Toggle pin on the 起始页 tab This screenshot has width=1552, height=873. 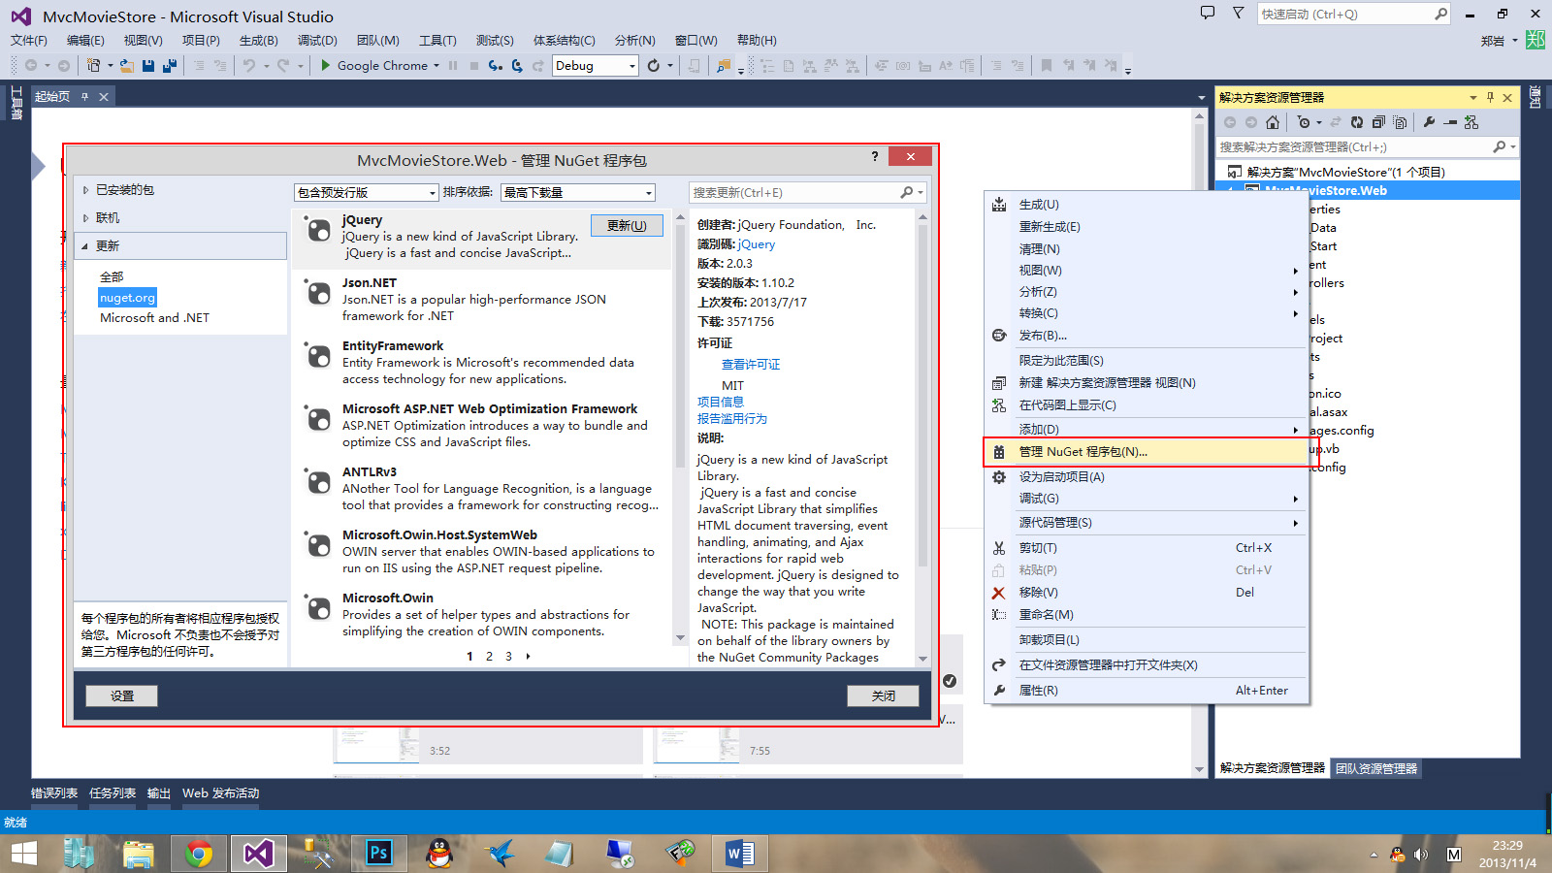tap(85, 96)
